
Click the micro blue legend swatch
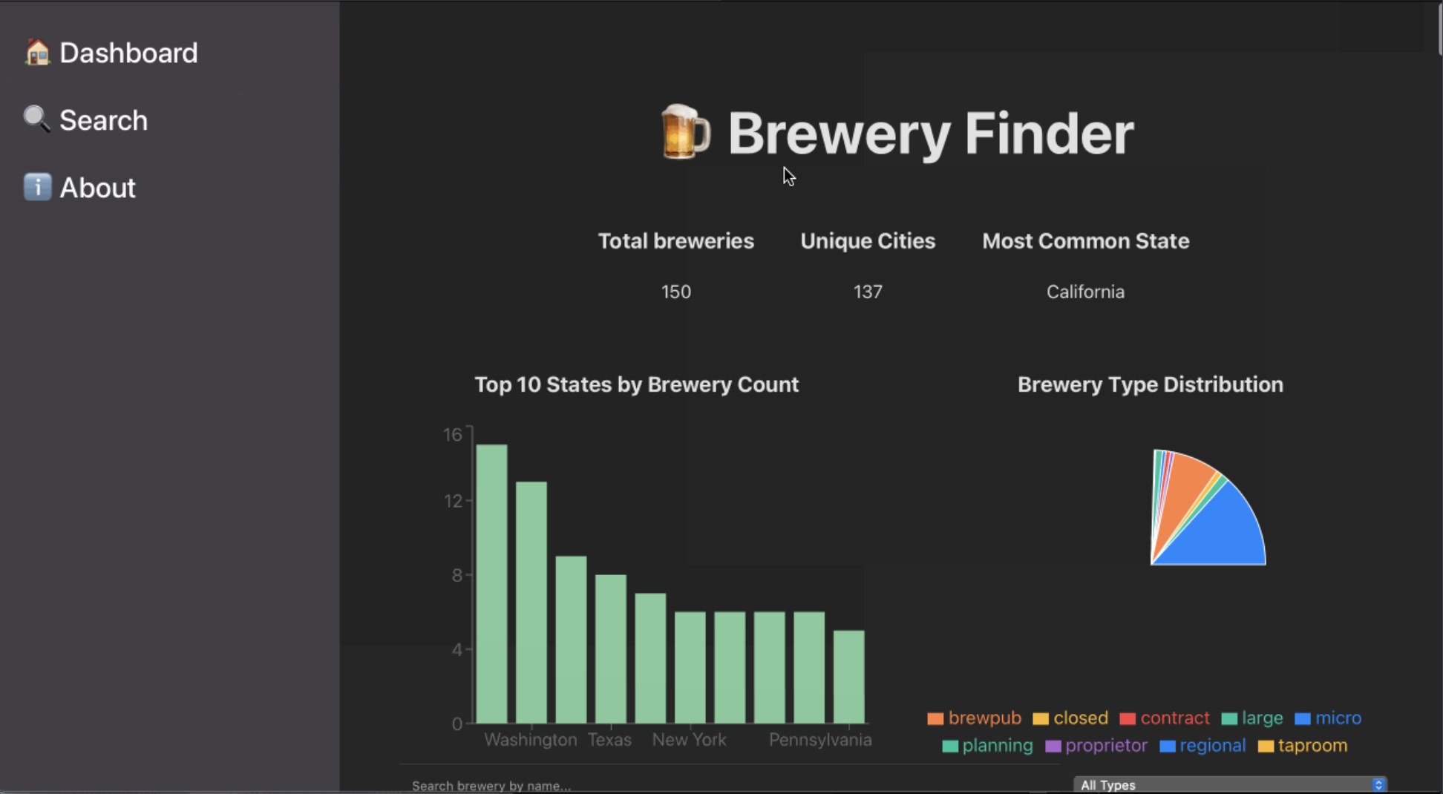coord(1303,718)
